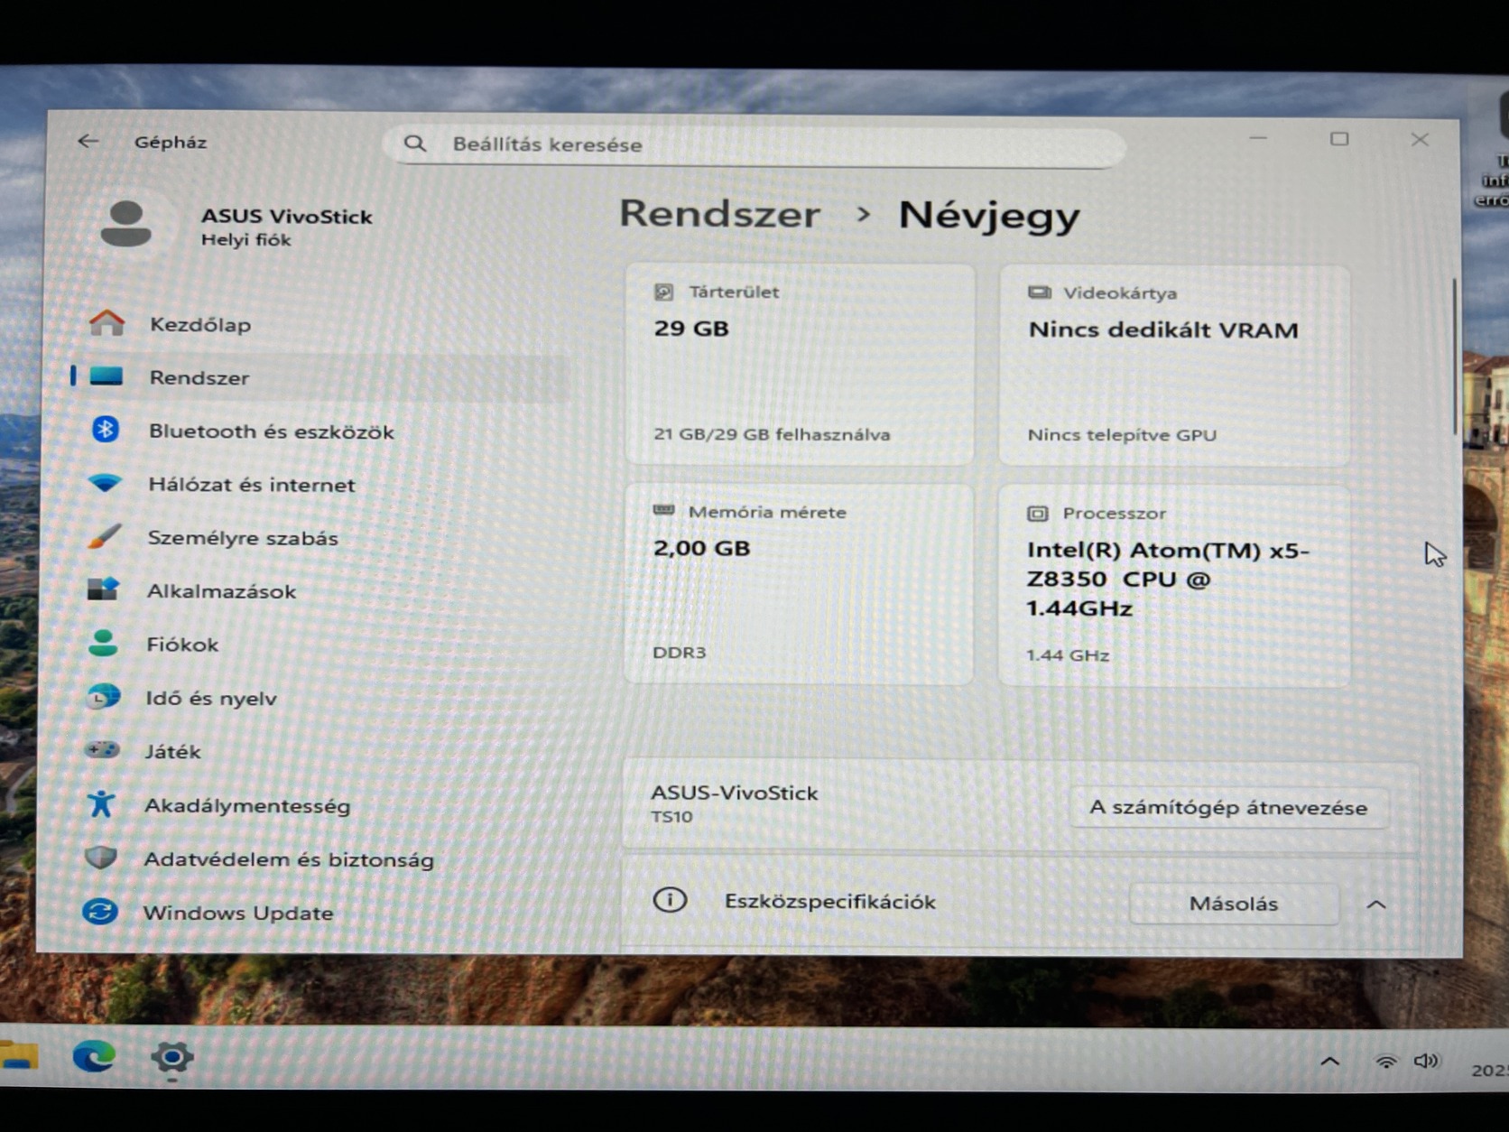Click the Kezdőlap house icon

pos(106,322)
